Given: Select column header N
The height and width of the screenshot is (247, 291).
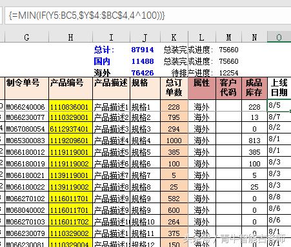Looking at the screenshot, I should click(254, 37).
